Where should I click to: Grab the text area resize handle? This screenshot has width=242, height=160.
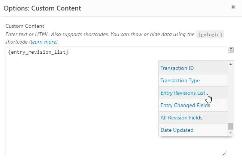tap(224, 154)
